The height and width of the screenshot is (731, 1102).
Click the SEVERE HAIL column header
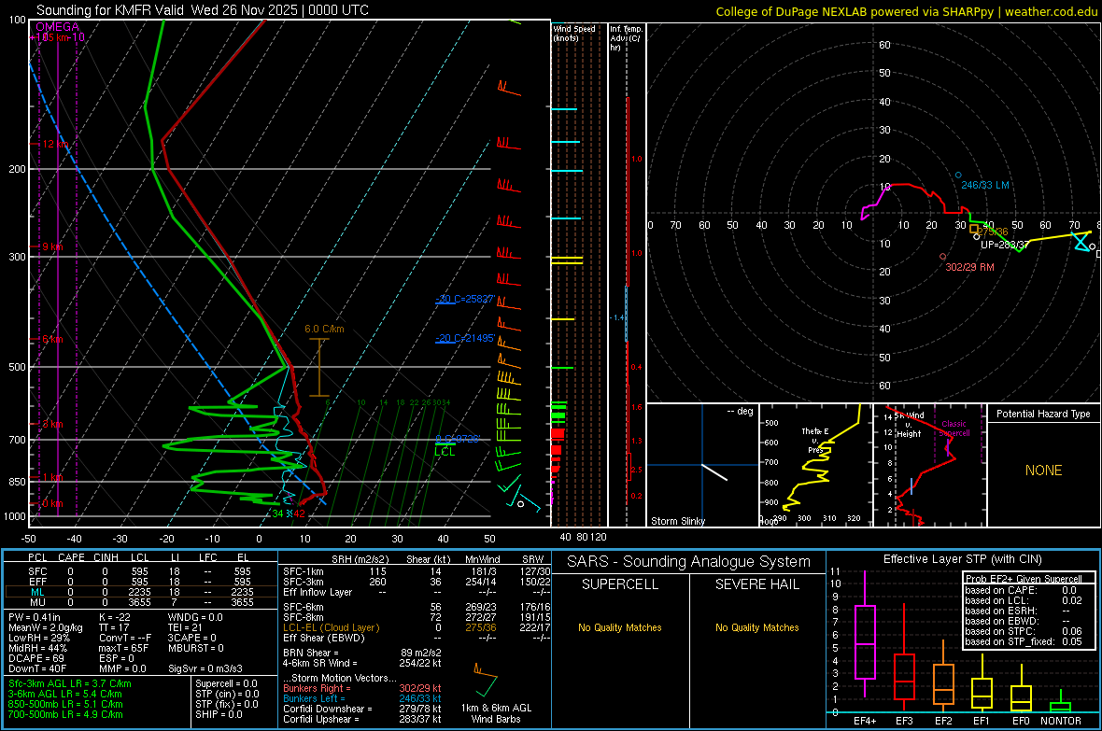[756, 584]
